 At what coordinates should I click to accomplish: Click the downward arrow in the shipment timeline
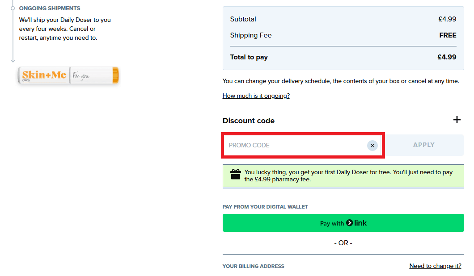(x=13, y=59)
